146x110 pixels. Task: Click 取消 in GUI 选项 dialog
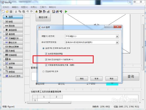96,78
